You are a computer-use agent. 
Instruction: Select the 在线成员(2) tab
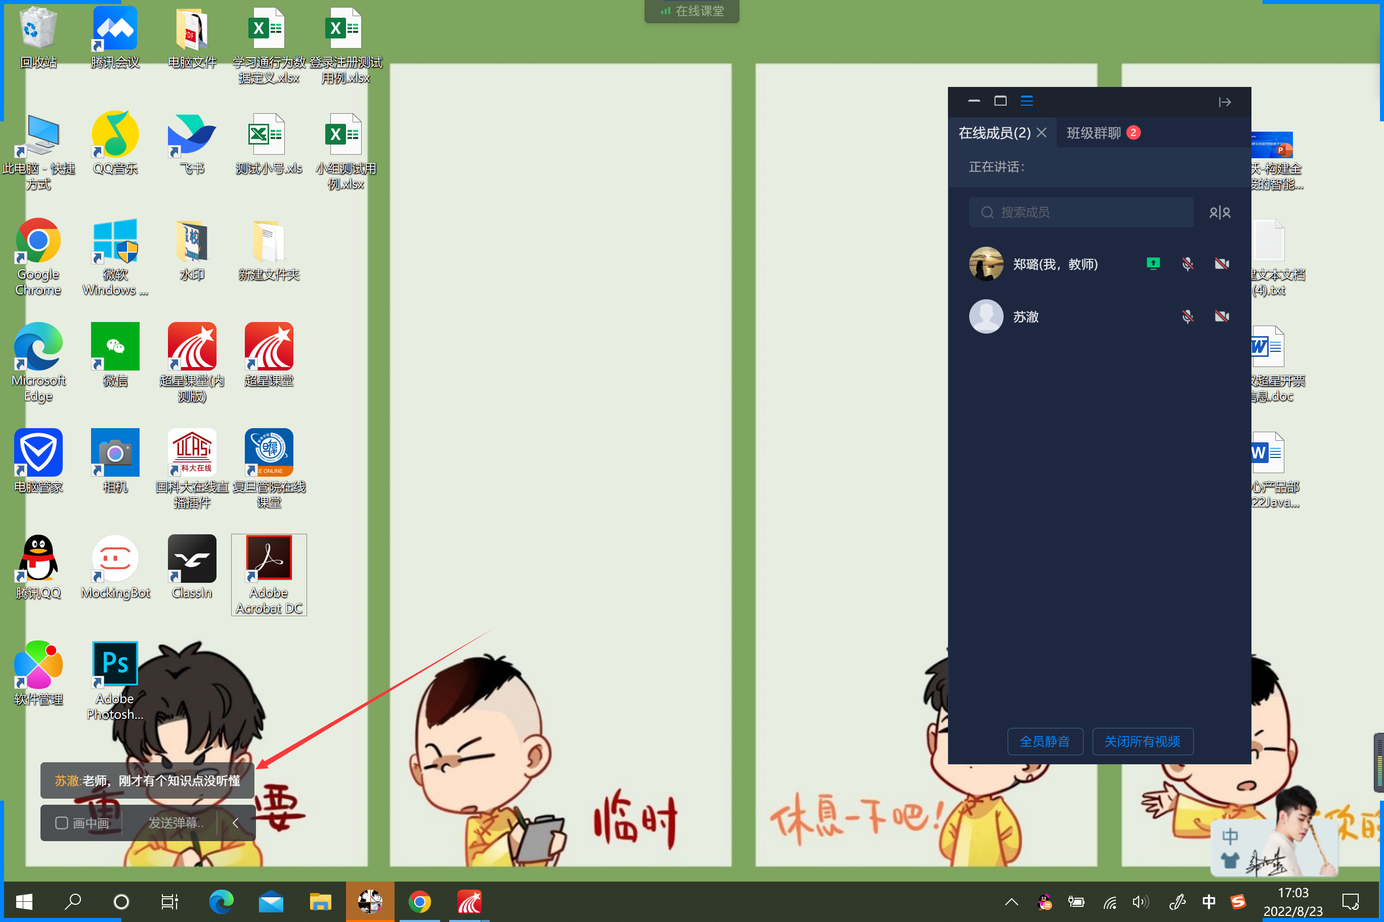tap(994, 133)
